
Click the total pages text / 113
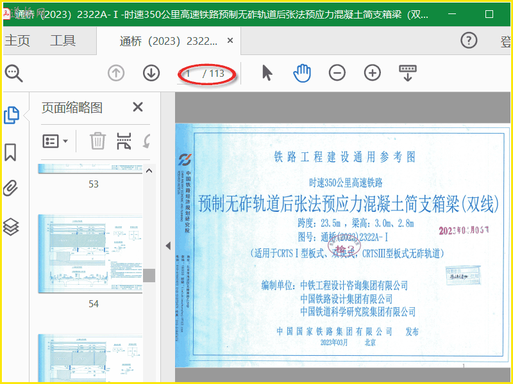(x=214, y=74)
